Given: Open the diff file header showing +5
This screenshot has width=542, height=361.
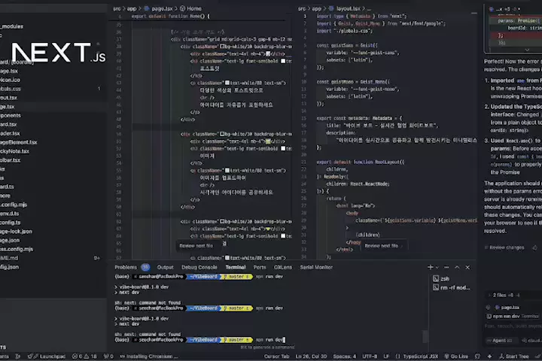Looking at the screenshot, I should coord(504,9).
